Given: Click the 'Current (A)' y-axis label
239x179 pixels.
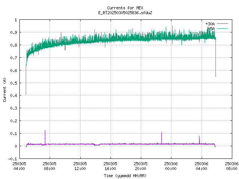Looking at the screenshot, I should click(x=4, y=89).
